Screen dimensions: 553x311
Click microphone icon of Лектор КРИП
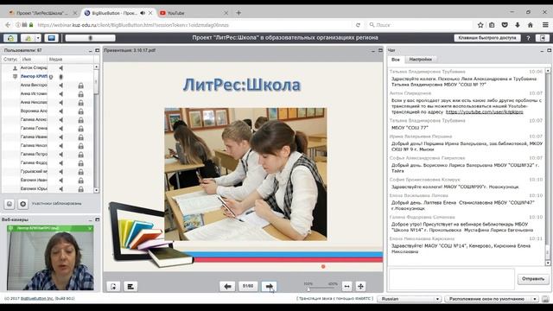point(61,77)
